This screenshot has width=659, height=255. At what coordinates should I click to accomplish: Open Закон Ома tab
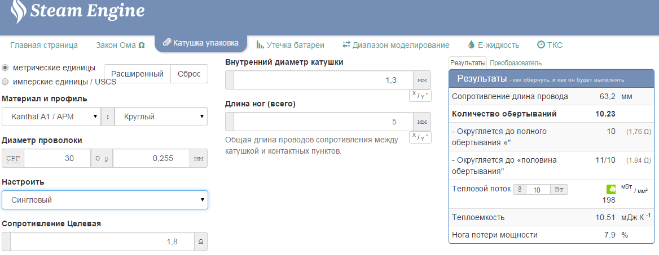coord(120,45)
